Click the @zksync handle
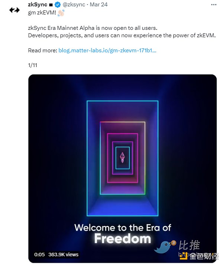Screen dimensions: 223x264 click(74, 5)
